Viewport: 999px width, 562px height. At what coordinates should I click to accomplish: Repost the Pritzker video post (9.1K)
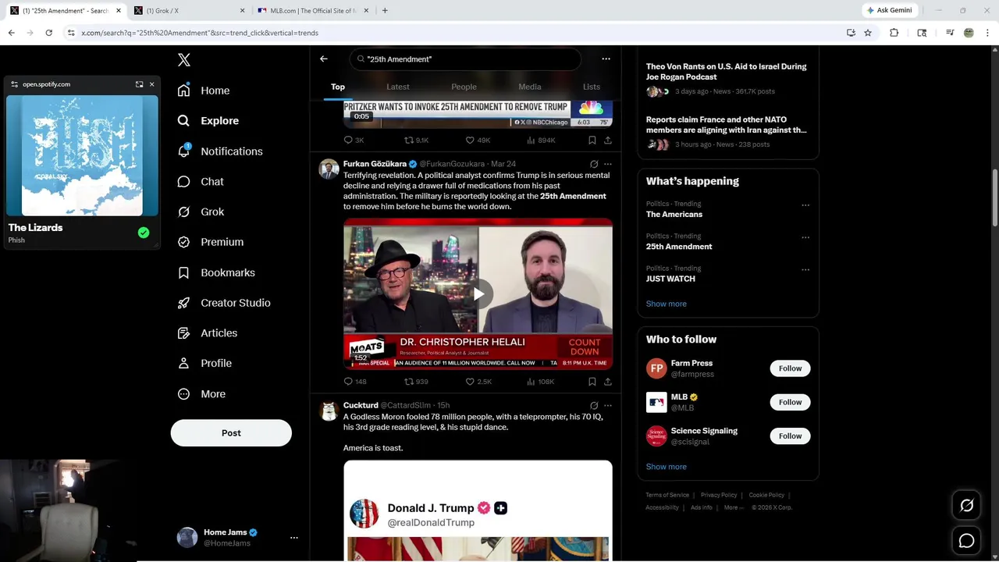(x=416, y=140)
